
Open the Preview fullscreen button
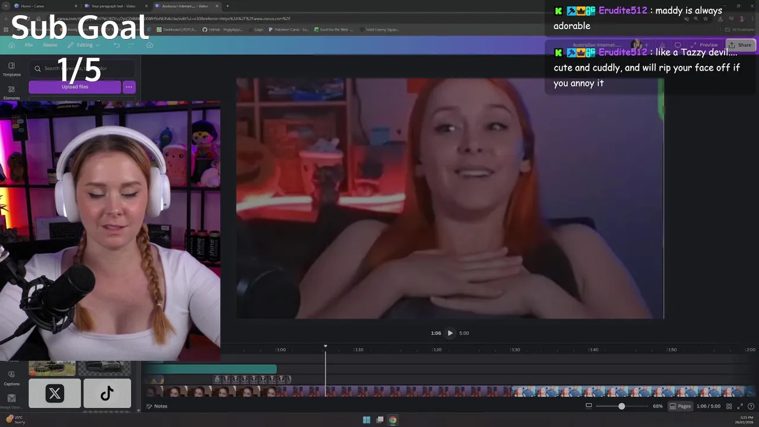click(x=704, y=45)
